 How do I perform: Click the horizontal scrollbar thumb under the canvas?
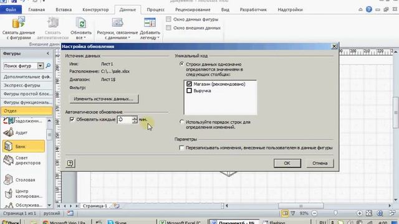[x=300, y=206]
